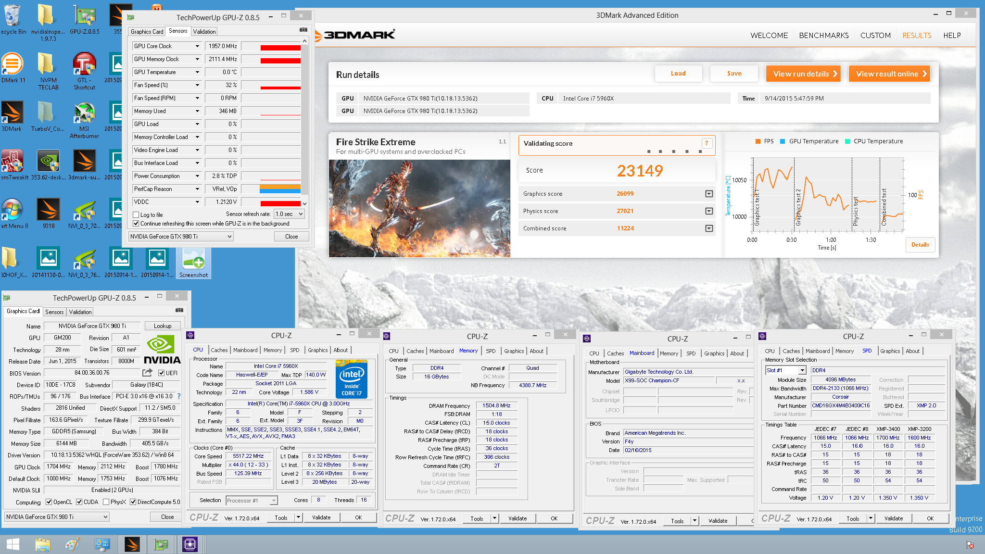Click the Validating score help question mark
Screen dimensions: 985x554
(707, 143)
